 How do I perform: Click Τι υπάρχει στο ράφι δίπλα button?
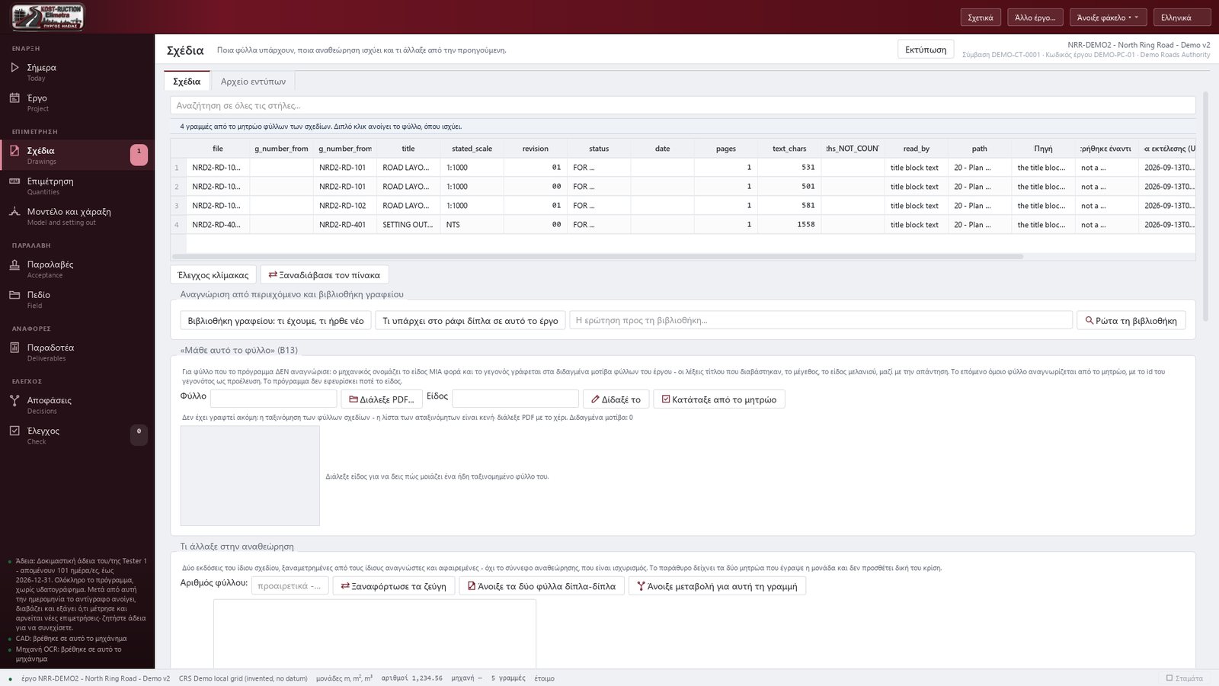click(470, 321)
